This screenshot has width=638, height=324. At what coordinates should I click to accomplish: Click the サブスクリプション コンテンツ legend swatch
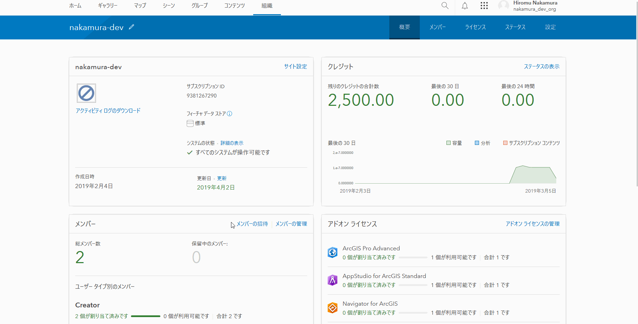[505, 143]
